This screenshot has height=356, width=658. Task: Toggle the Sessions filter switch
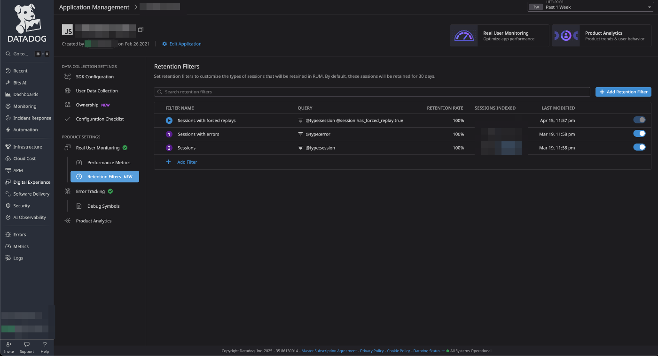click(x=639, y=147)
